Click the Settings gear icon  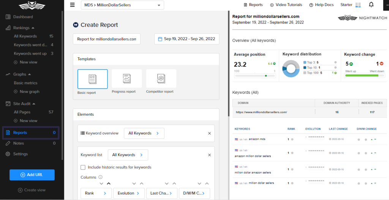8,154
